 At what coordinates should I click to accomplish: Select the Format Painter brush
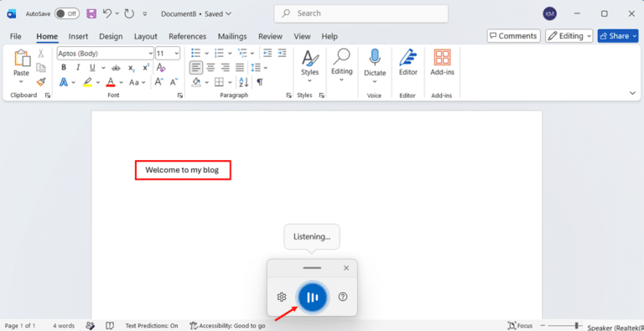pos(41,82)
